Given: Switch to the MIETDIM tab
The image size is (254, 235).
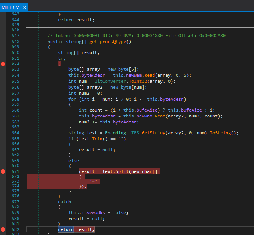Looking at the screenshot, I should (x=11, y=7).
